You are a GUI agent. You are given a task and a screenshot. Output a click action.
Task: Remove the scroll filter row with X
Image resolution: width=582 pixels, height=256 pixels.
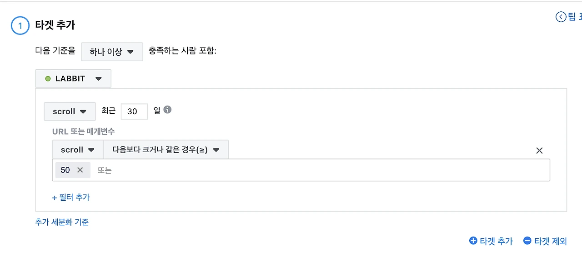(x=539, y=150)
